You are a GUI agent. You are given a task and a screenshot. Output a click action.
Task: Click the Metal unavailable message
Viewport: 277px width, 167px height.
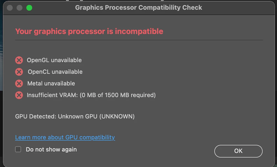51,83
